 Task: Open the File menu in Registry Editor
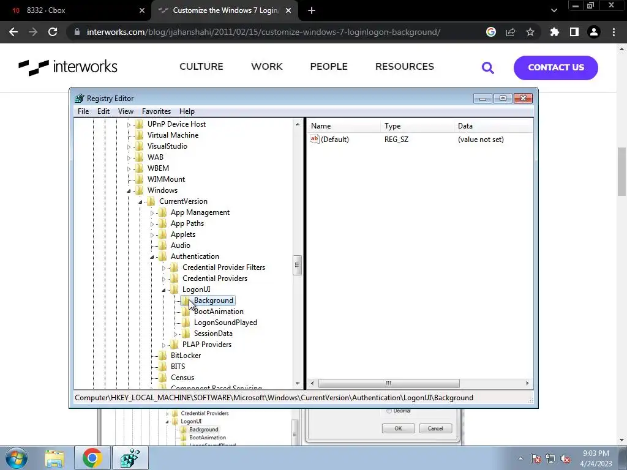[83, 111]
